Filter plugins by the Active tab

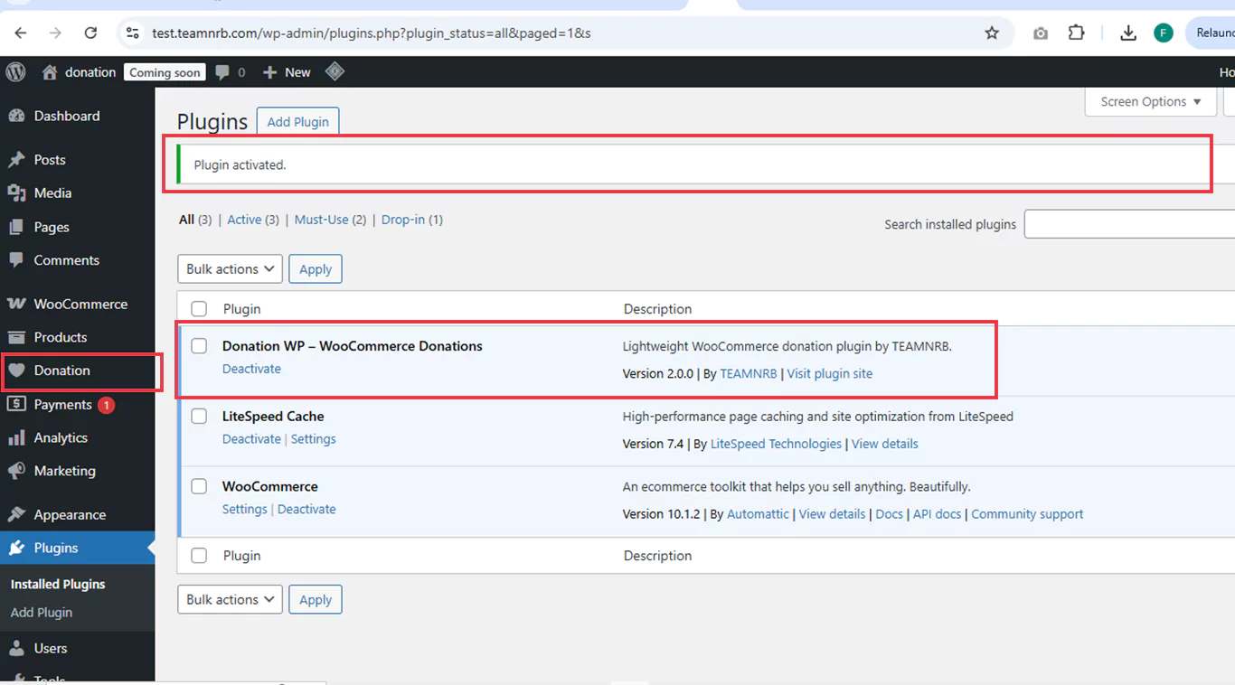click(x=244, y=220)
